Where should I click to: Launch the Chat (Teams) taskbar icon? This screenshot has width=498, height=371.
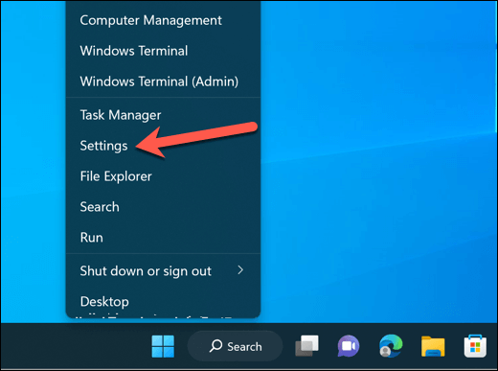tap(349, 346)
